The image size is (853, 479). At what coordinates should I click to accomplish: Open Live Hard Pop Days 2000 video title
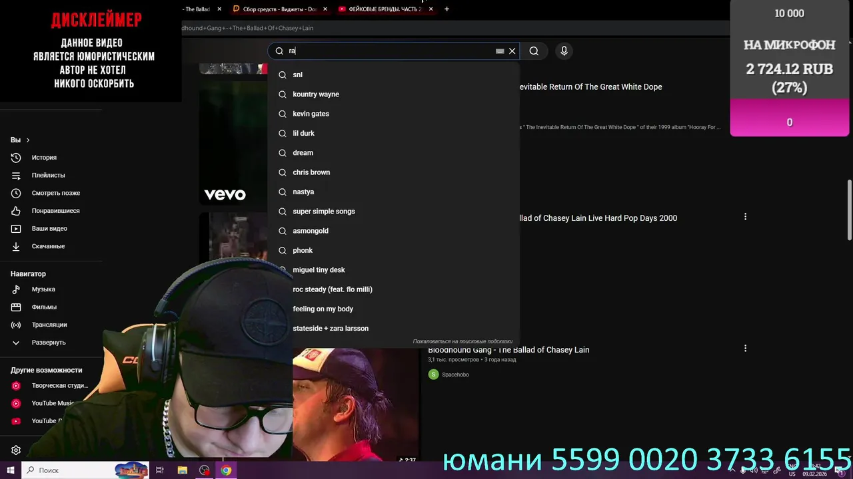click(x=598, y=218)
